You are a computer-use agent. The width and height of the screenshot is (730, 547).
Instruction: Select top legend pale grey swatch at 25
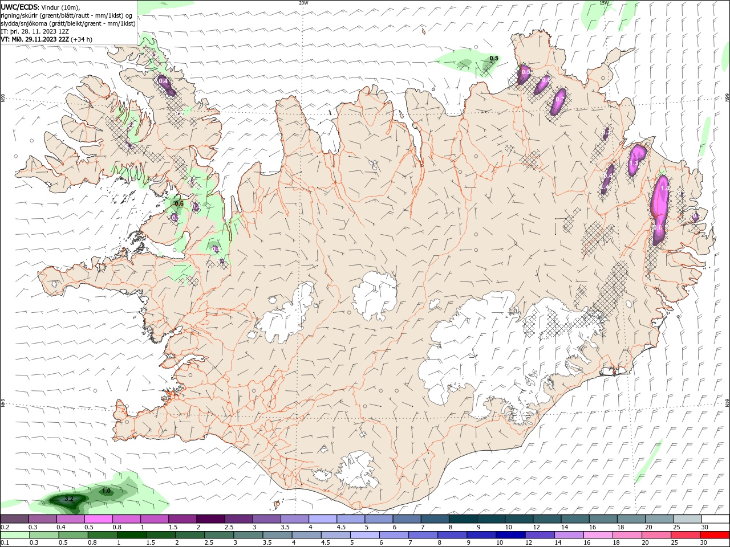(x=687, y=519)
